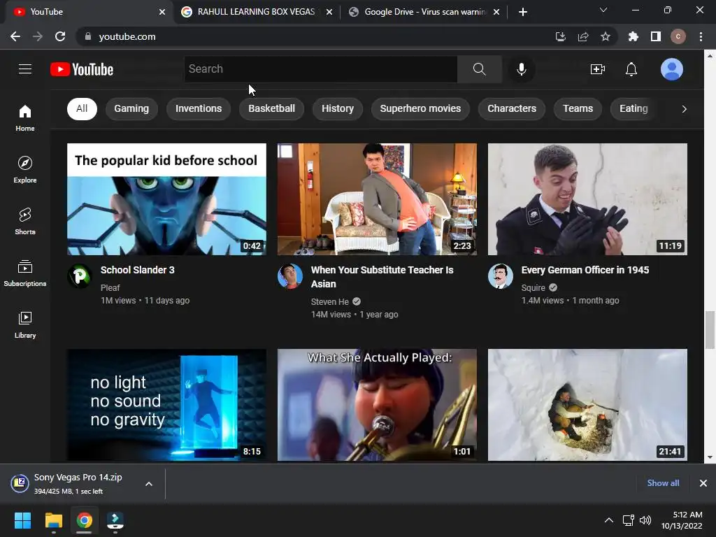Switch to the RAHULL LEARNING BOX VEGAS tab
Screen dimensions: 716x537
pos(256,12)
